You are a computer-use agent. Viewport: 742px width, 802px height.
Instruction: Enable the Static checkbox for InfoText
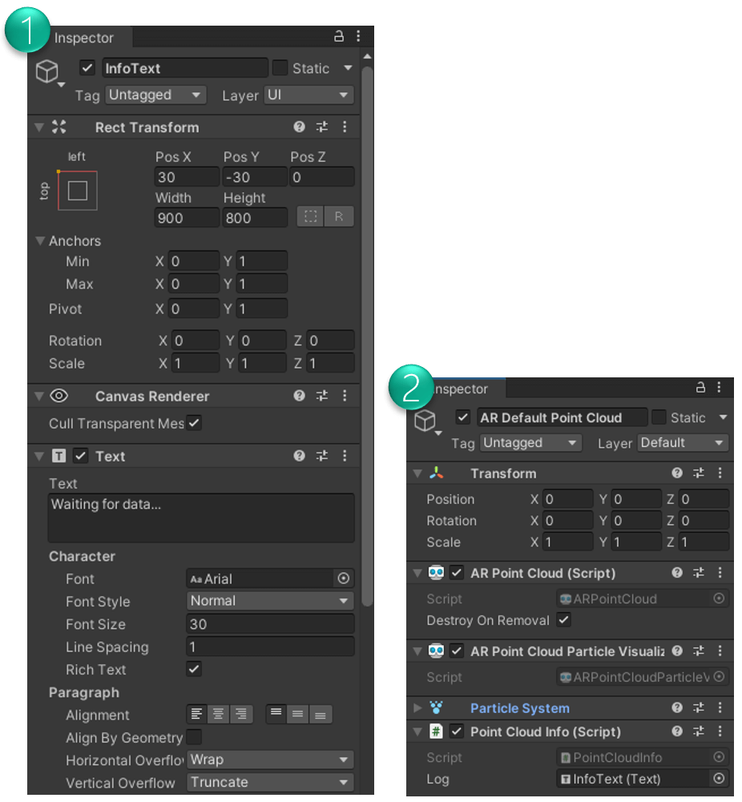280,68
